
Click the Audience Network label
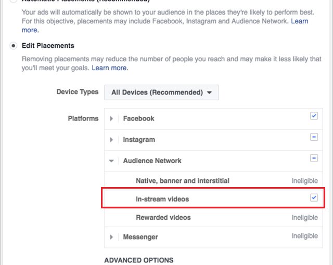coord(152,161)
